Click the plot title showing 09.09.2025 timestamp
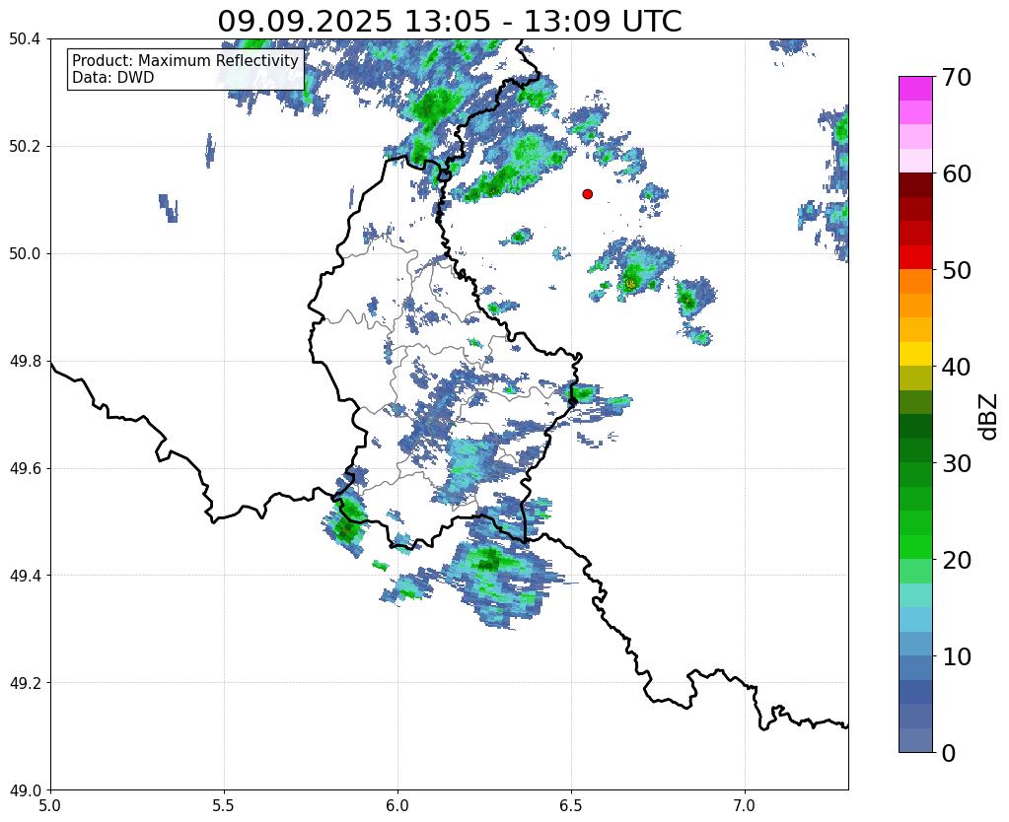The height and width of the screenshot is (822, 1009). [449, 21]
